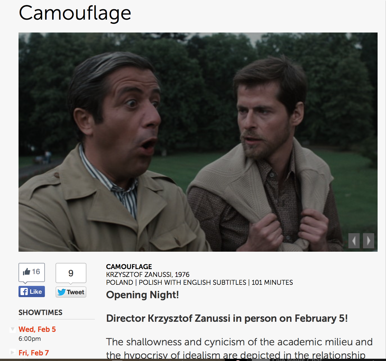Screen dimensions: 386x361
Task: Open the tweet count bubble showing 9
Action: [x=71, y=273]
